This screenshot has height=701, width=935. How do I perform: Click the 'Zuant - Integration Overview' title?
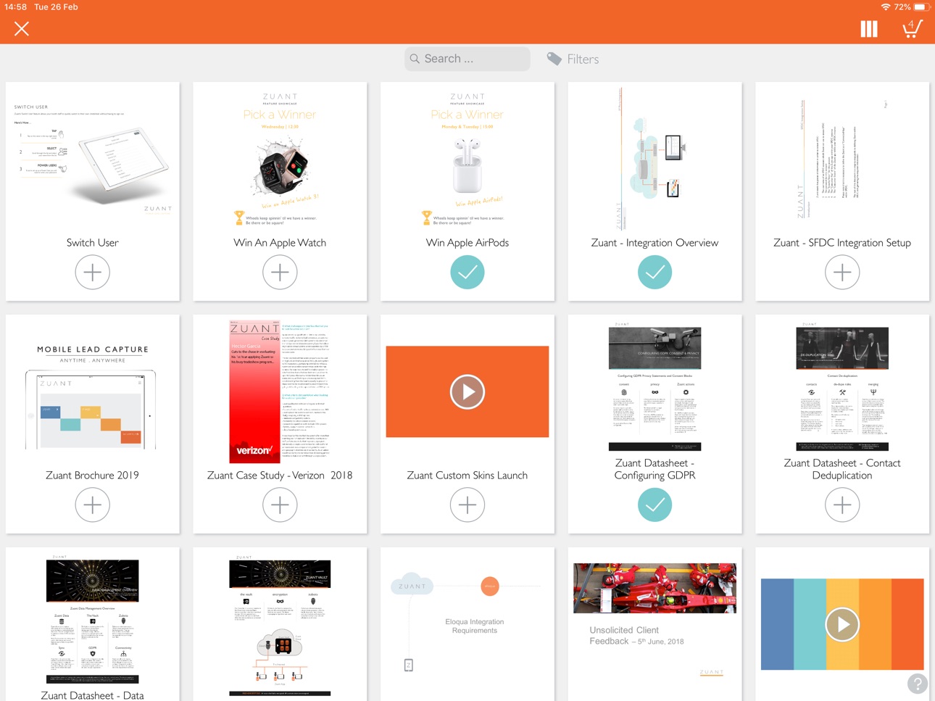655,243
